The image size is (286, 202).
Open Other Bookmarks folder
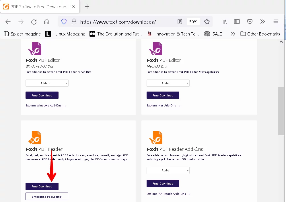[x=260, y=34]
